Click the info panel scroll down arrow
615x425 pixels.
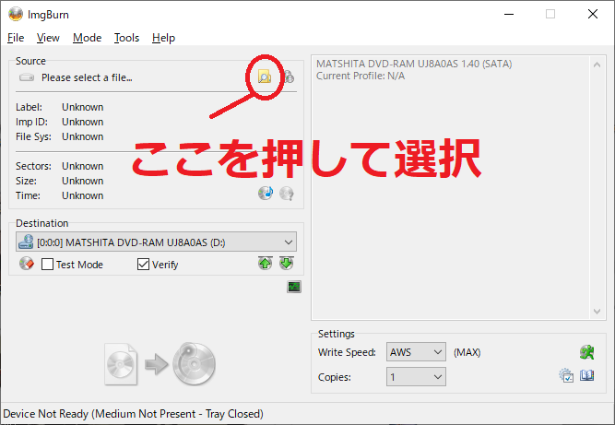[x=597, y=312]
